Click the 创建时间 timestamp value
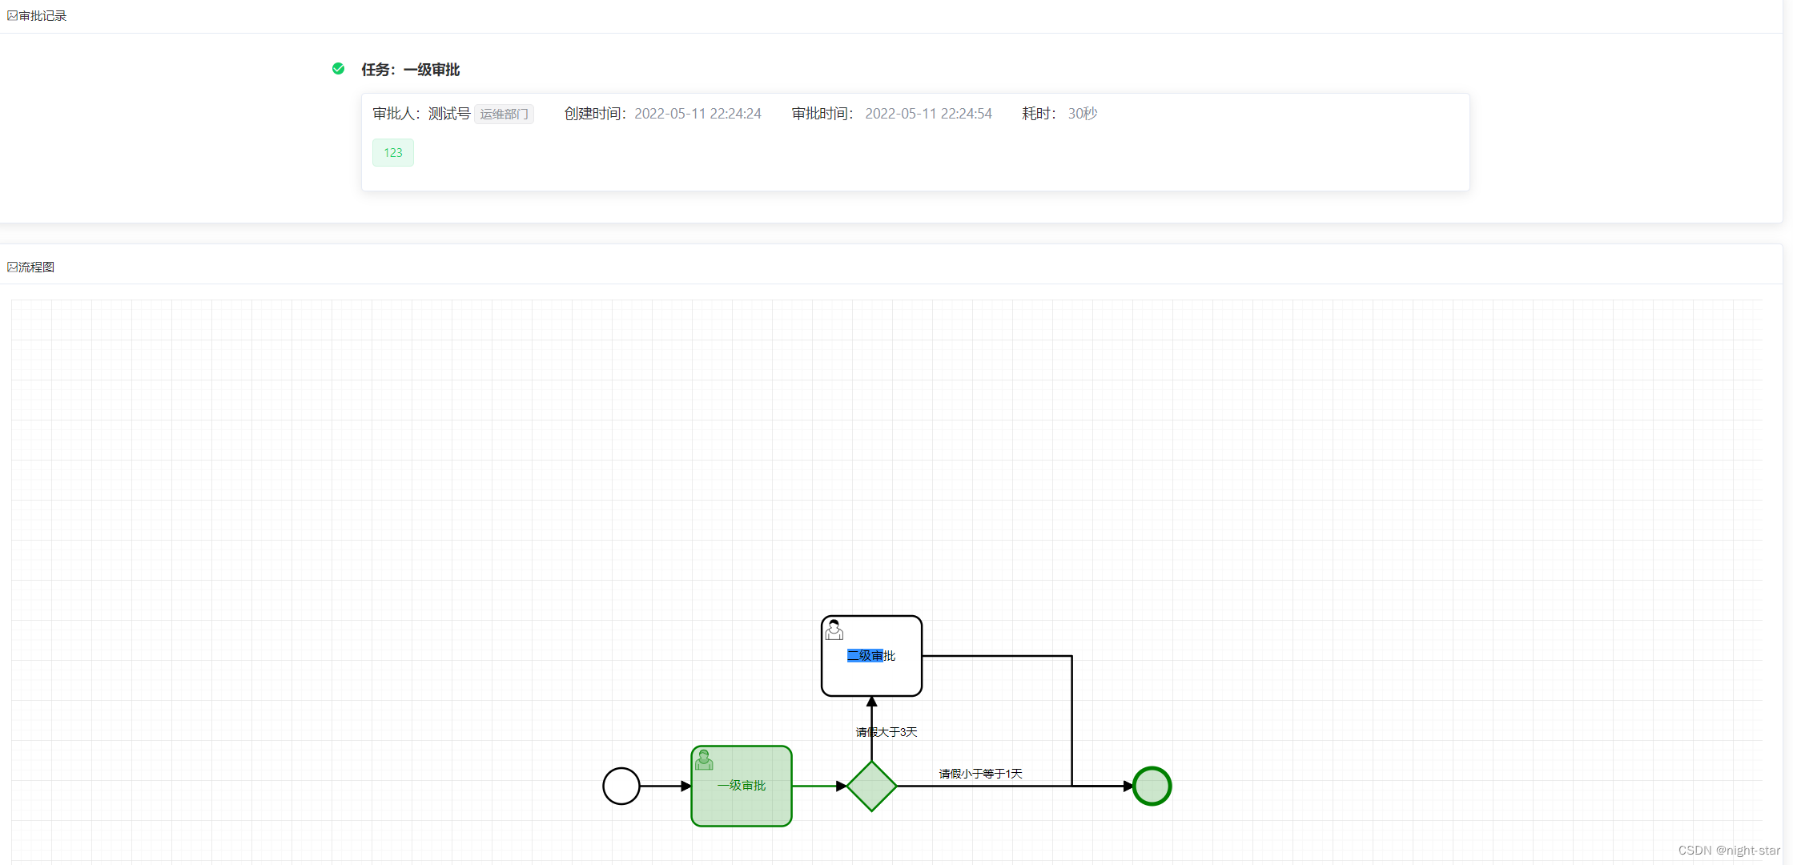 tap(698, 114)
